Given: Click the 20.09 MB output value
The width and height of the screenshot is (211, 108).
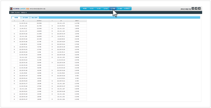Looking at the screenshot, I should pyautogui.click(x=39, y=23).
